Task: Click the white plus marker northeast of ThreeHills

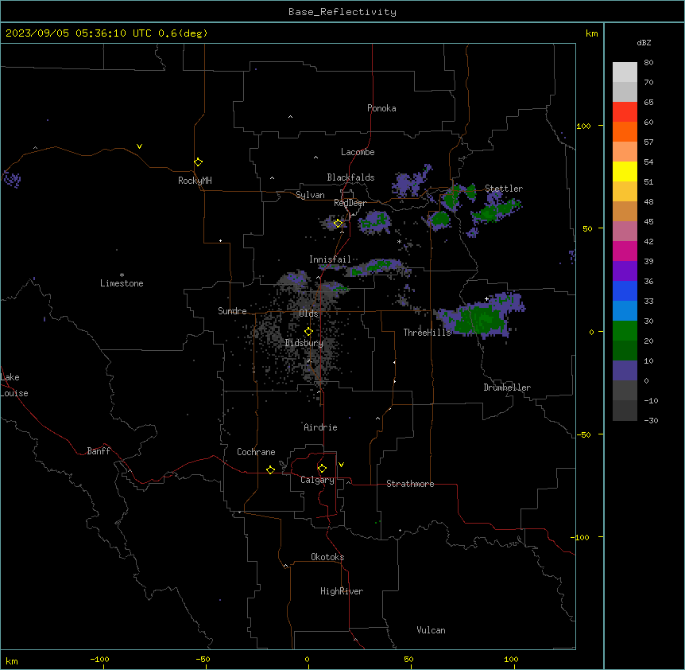Action: pos(486,298)
